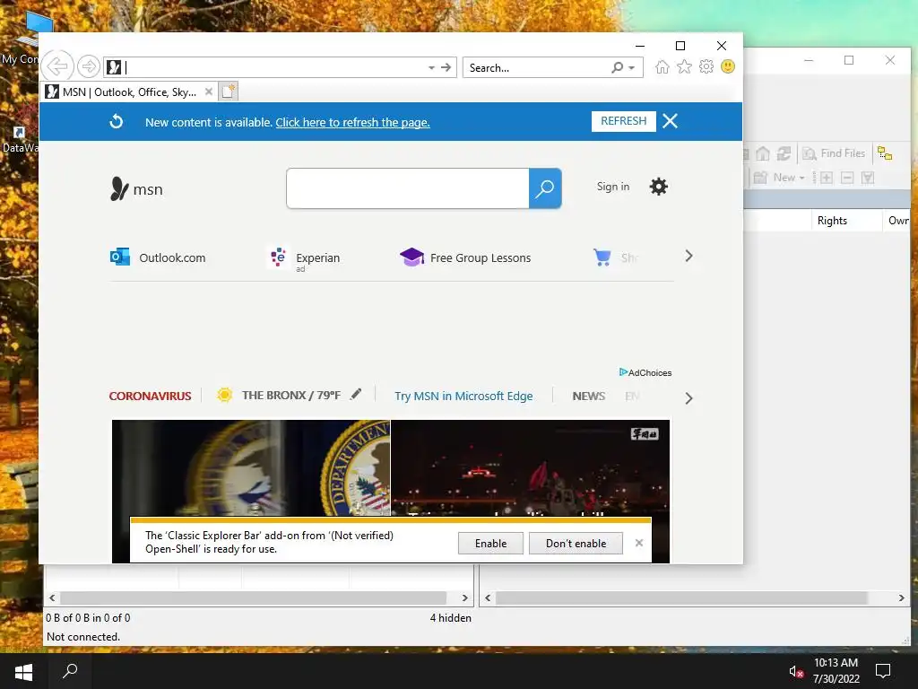Open the taskbar clock showing 10:13 AM
This screenshot has width=918, height=689.
(836, 671)
